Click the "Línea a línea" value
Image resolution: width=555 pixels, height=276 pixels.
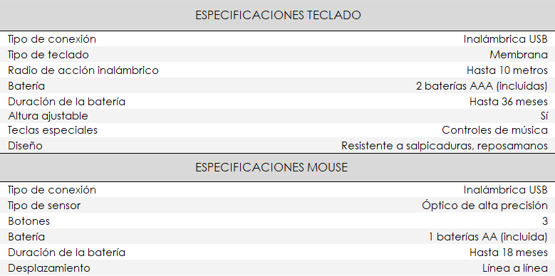(515, 268)
